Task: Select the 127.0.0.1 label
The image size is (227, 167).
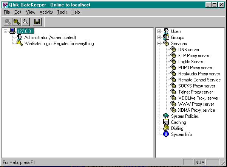Action: [25, 31]
